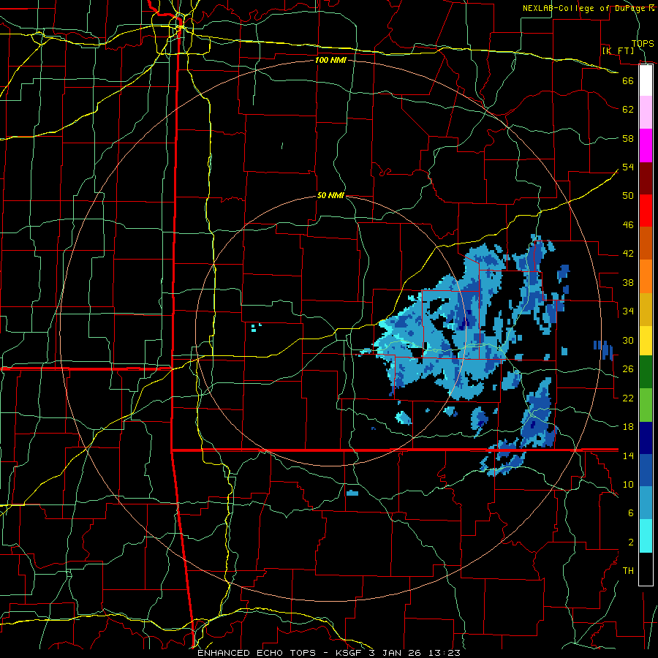Click the 34 legend value
Image resolution: width=658 pixels, height=658 pixels.
click(628, 311)
